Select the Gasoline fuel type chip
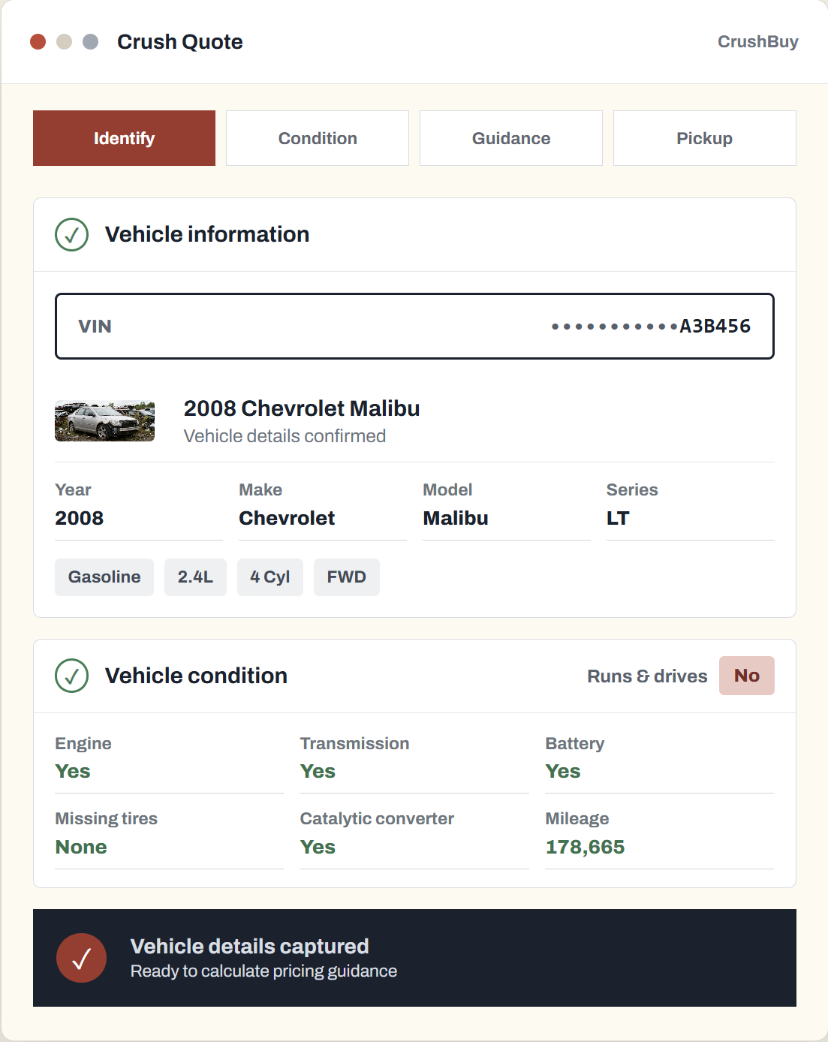Image resolution: width=828 pixels, height=1042 pixels. pos(104,577)
